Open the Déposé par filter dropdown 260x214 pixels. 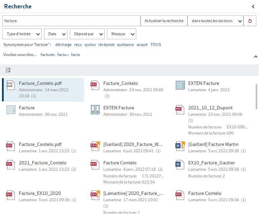point(87,34)
